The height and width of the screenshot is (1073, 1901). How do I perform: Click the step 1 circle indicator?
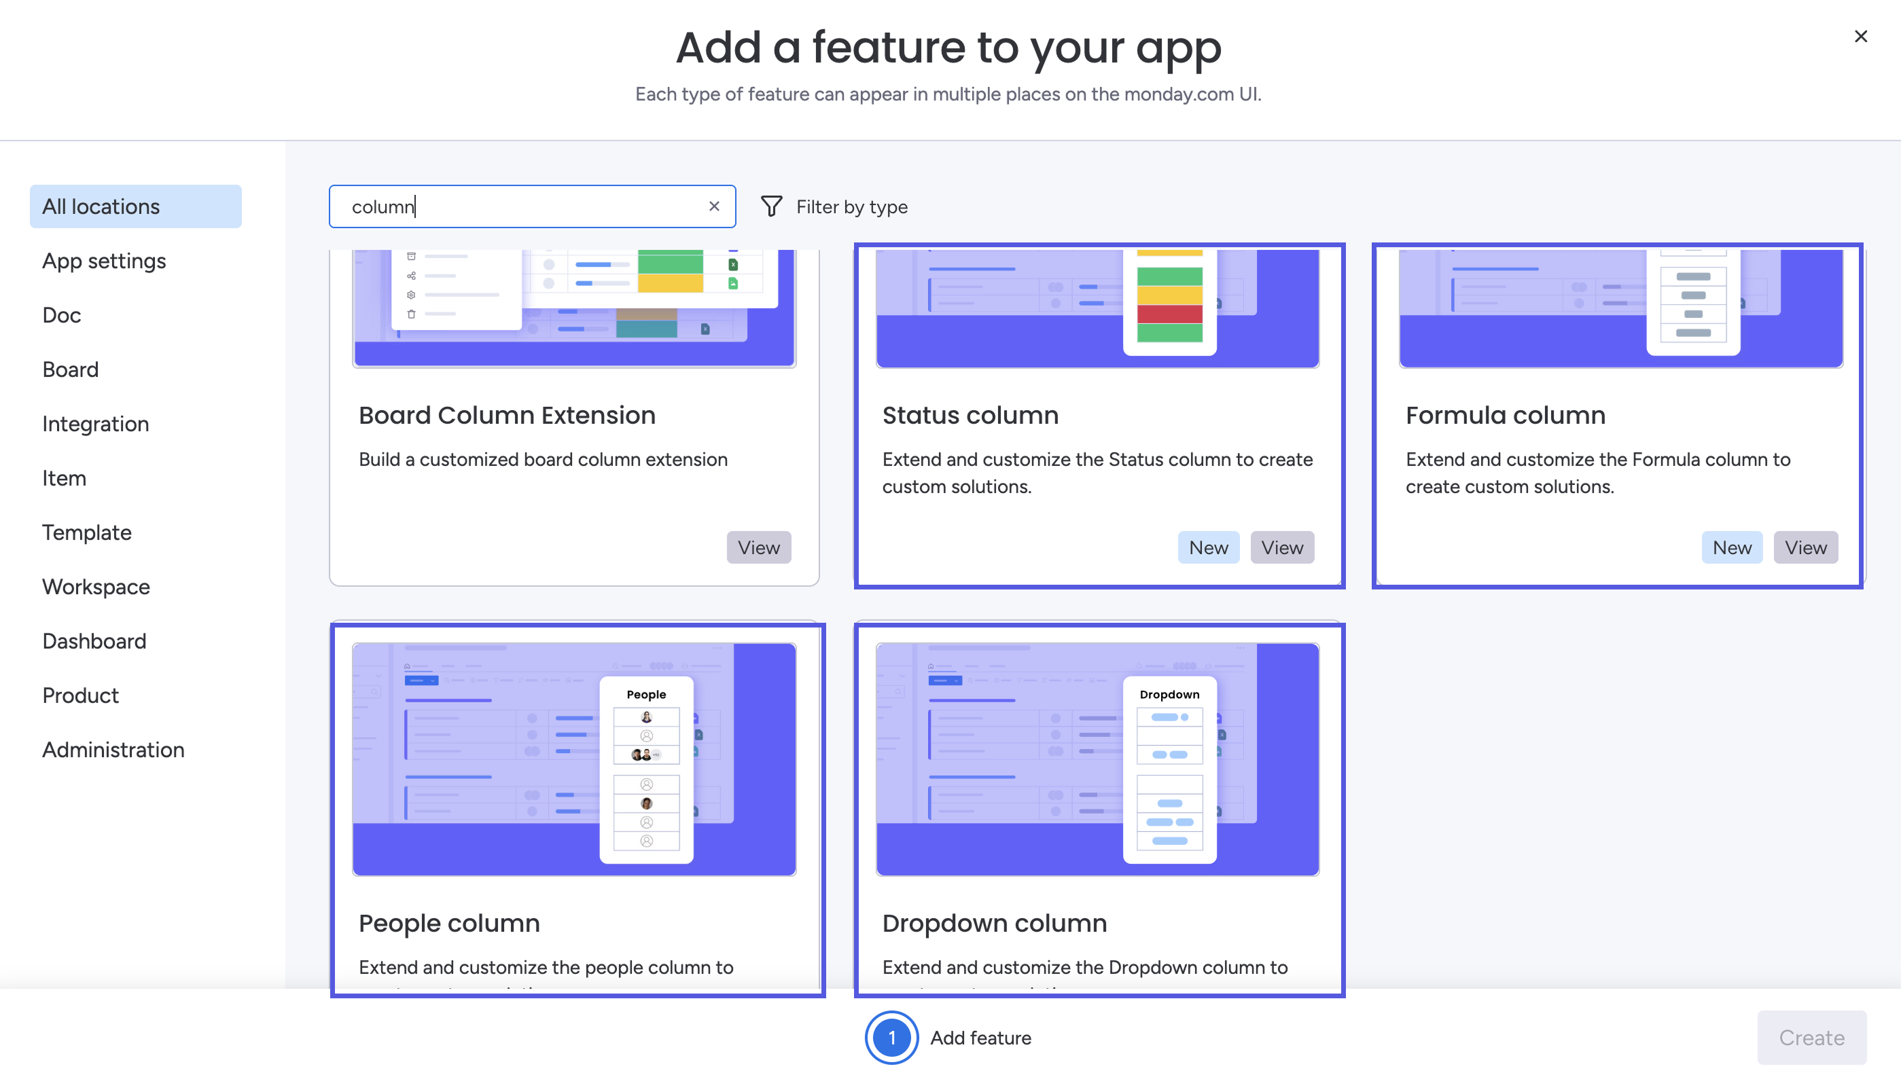(891, 1037)
